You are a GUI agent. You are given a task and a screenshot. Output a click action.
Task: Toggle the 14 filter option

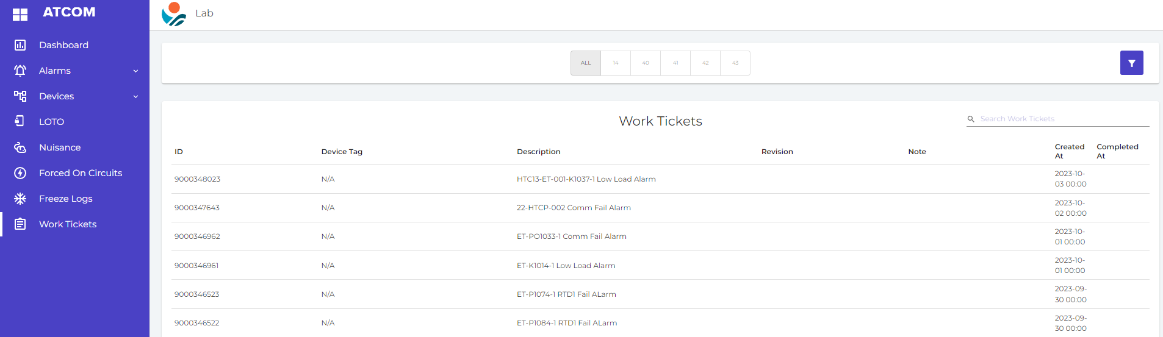(x=616, y=63)
